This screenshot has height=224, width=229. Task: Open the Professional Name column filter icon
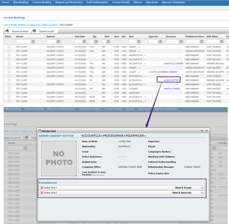(202, 41)
